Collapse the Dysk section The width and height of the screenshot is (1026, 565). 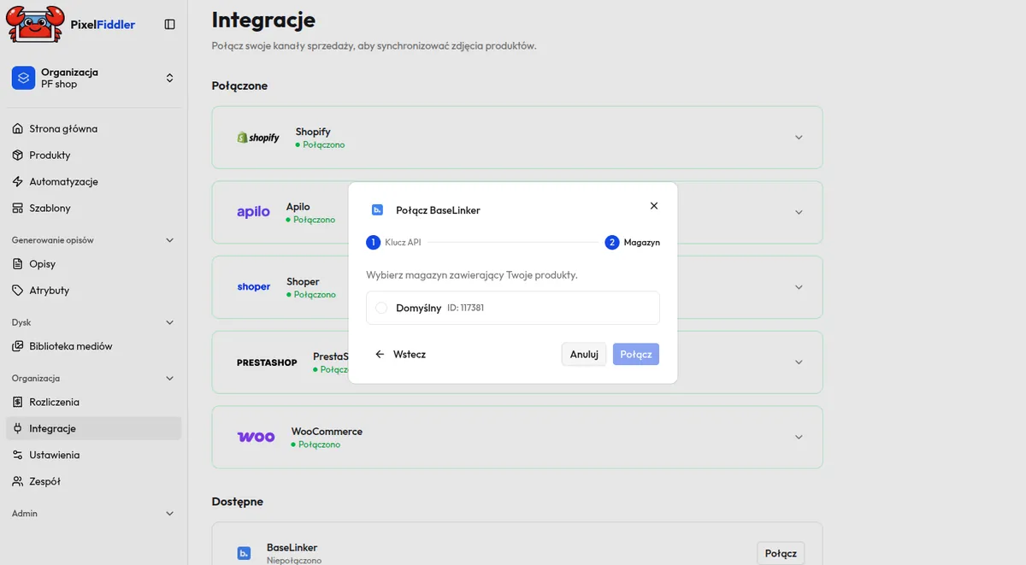click(x=169, y=322)
